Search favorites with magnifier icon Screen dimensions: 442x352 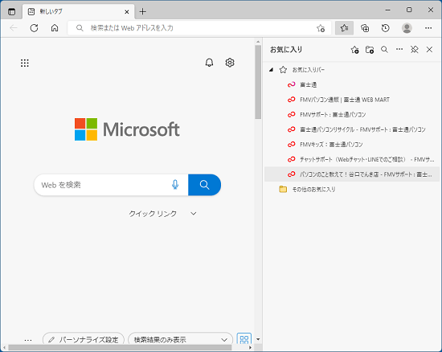tap(384, 50)
